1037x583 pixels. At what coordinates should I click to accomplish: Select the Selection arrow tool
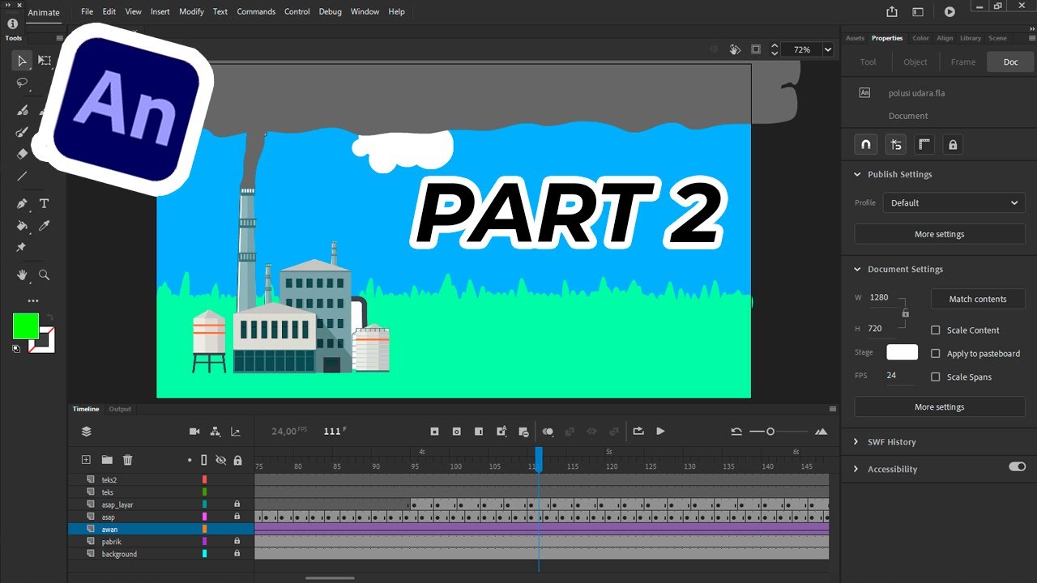[22, 61]
